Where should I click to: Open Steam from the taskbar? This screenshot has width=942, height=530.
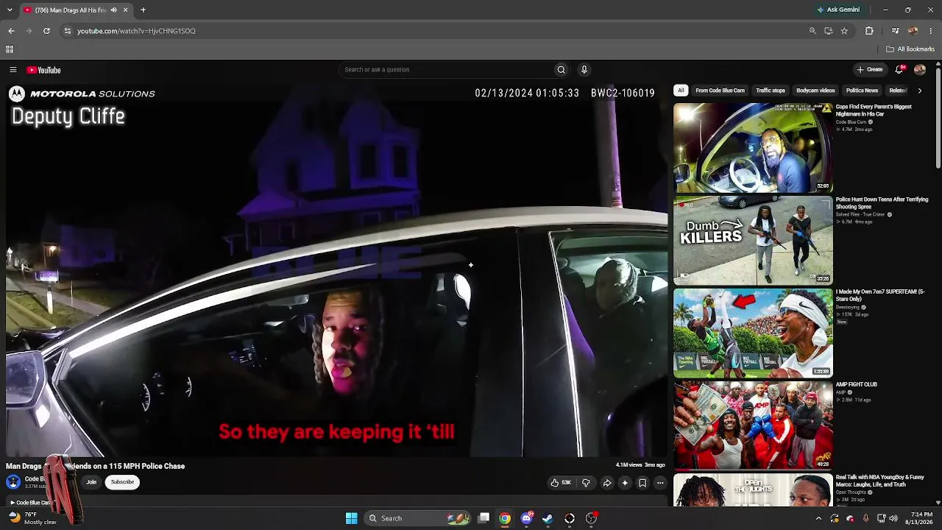click(548, 518)
